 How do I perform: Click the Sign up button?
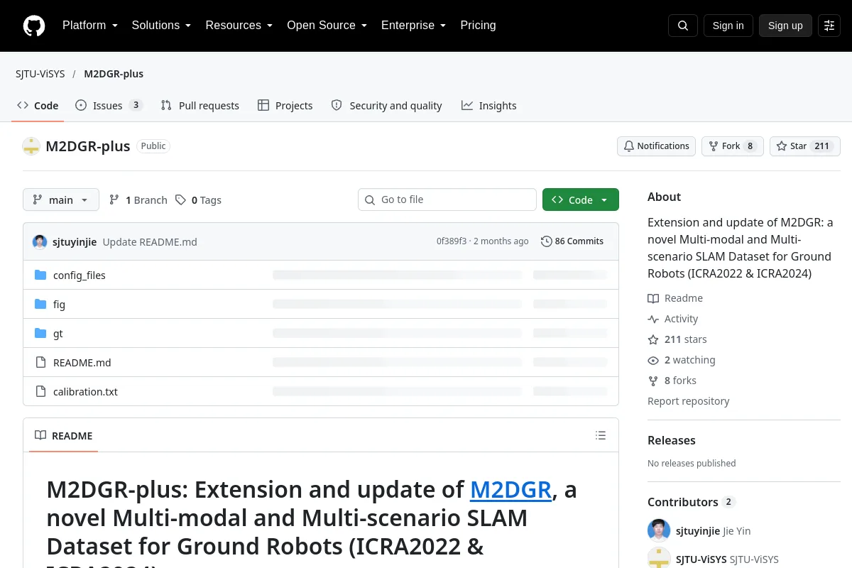click(x=785, y=26)
